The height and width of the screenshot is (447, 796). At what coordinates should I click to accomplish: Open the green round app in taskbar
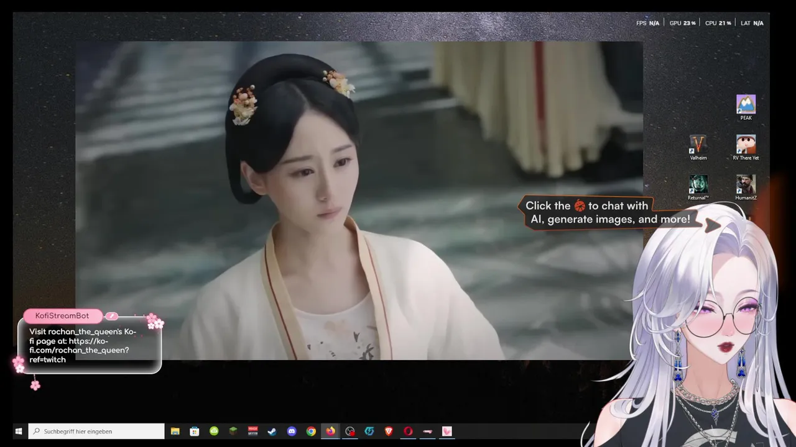tap(214, 431)
